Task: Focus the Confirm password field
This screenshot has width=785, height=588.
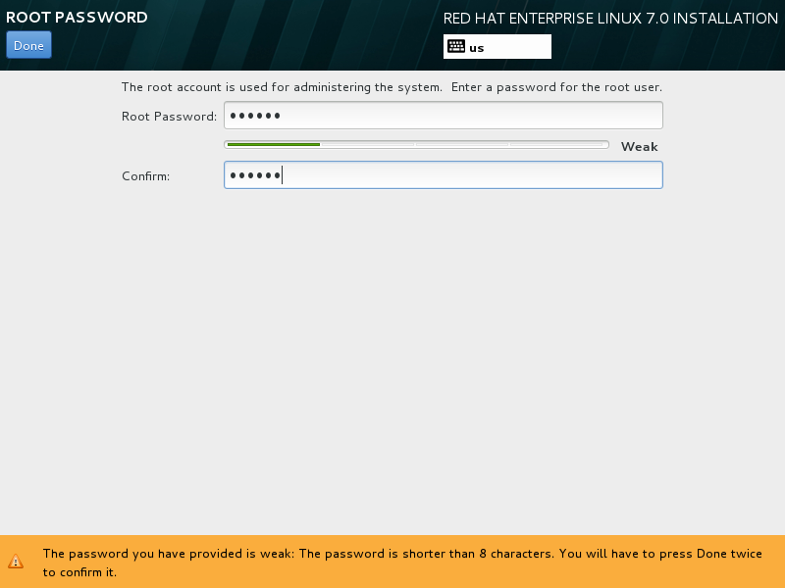Action: [443, 175]
